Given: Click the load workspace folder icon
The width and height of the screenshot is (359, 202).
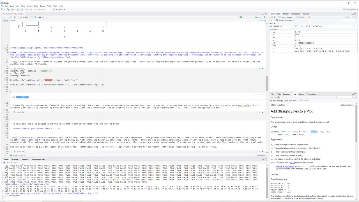Looking at the screenshot, I should [272, 17].
